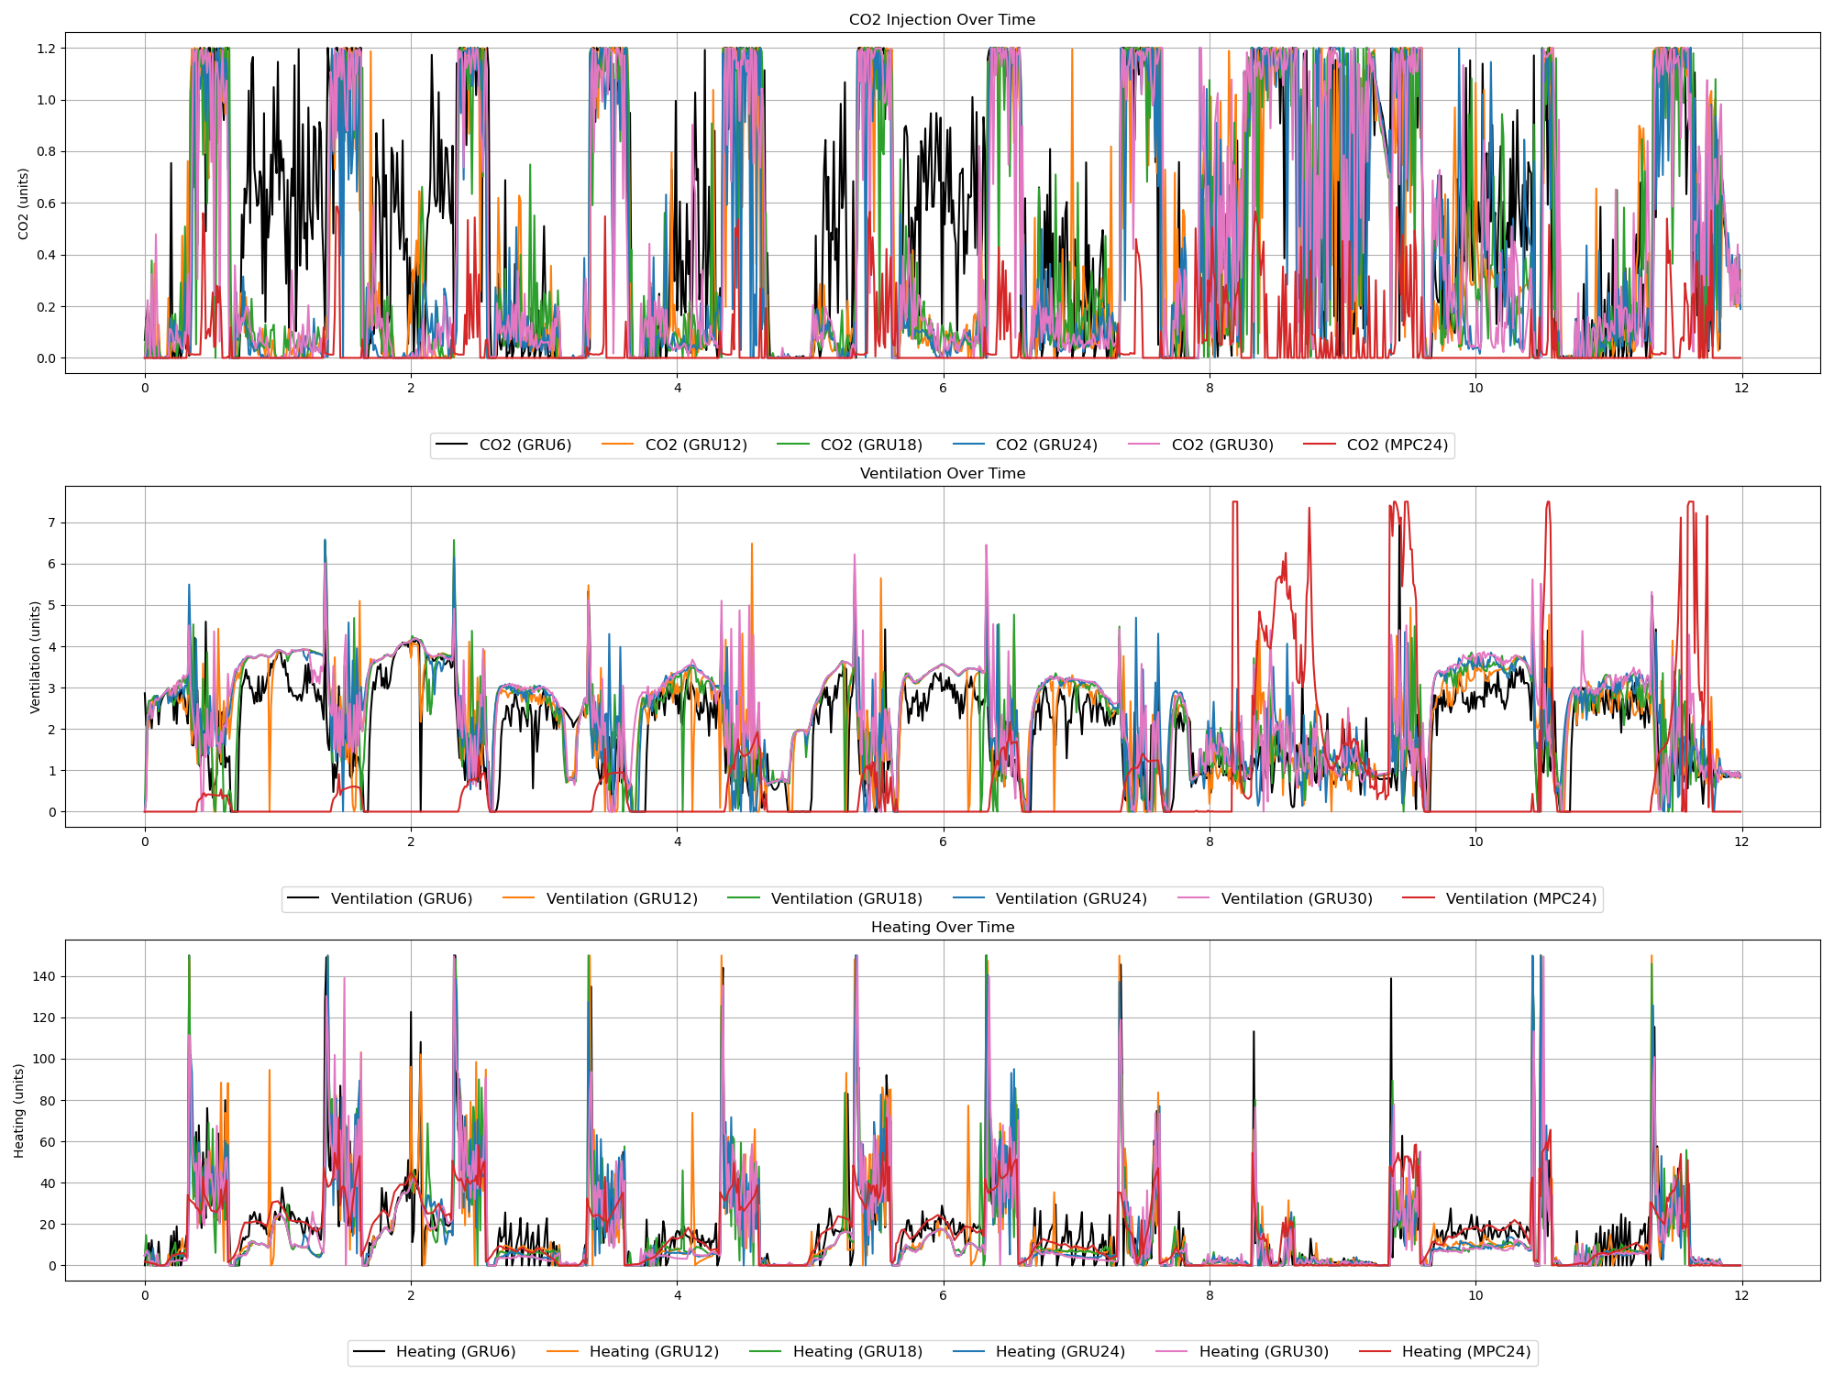Click the Heating (GRU24) legend entry
Screen dimensions: 1834x1375
1059,1352
